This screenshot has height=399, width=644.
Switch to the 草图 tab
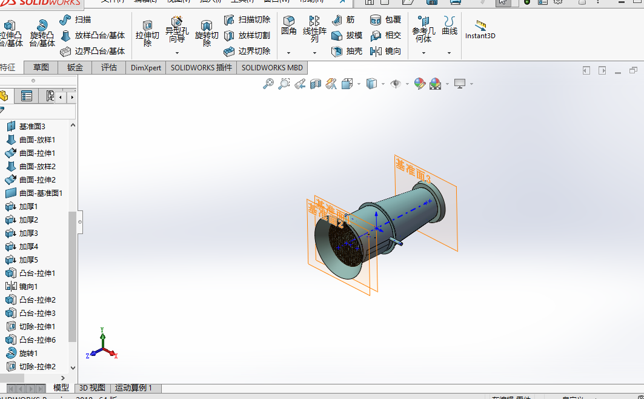pos(41,67)
